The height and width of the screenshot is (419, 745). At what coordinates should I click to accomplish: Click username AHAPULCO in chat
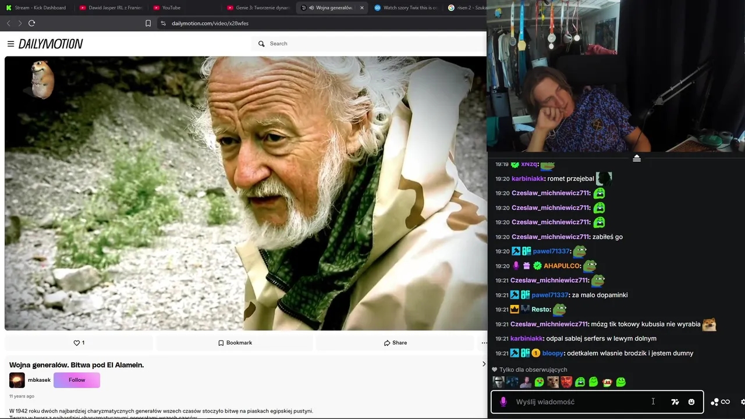[562, 266]
